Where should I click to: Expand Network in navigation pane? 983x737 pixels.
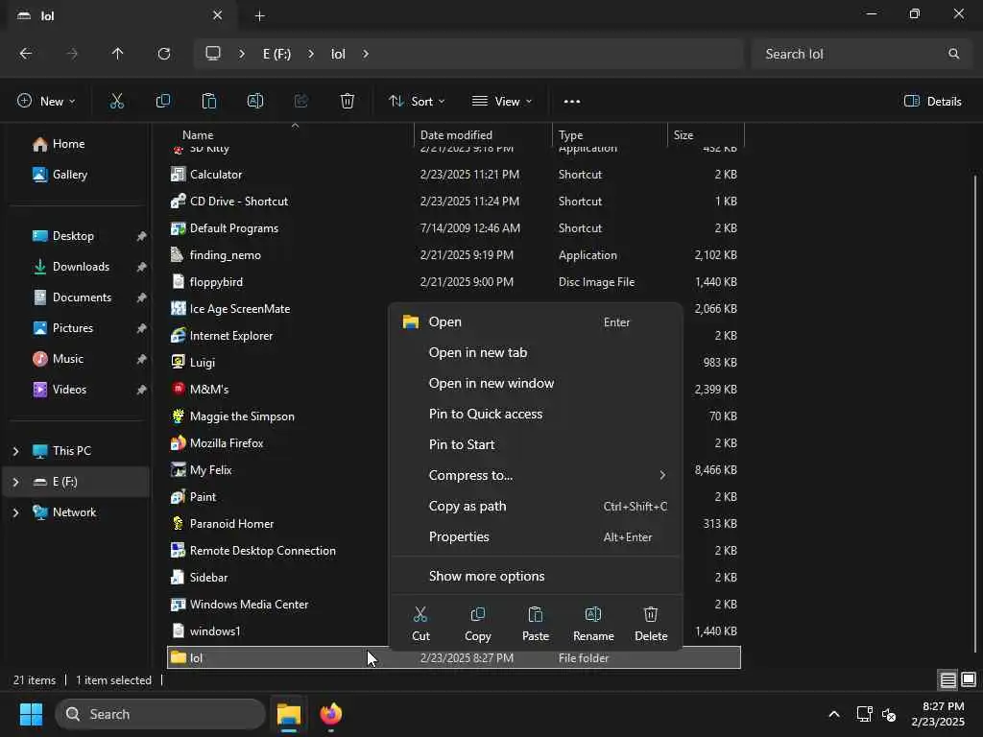coord(15,512)
